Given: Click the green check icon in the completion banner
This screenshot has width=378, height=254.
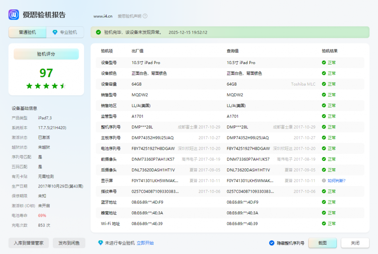Looking at the screenshot, I should (x=98, y=32).
